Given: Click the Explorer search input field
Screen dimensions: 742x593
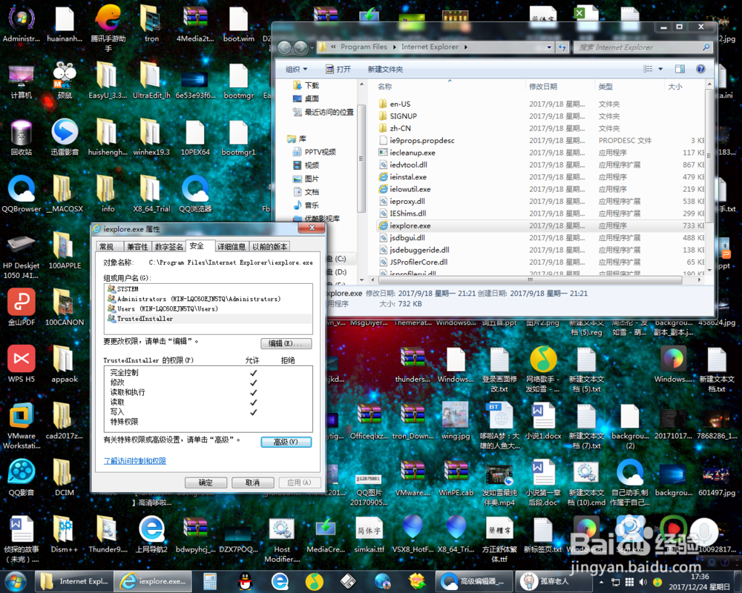Looking at the screenshot, I should (x=639, y=47).
